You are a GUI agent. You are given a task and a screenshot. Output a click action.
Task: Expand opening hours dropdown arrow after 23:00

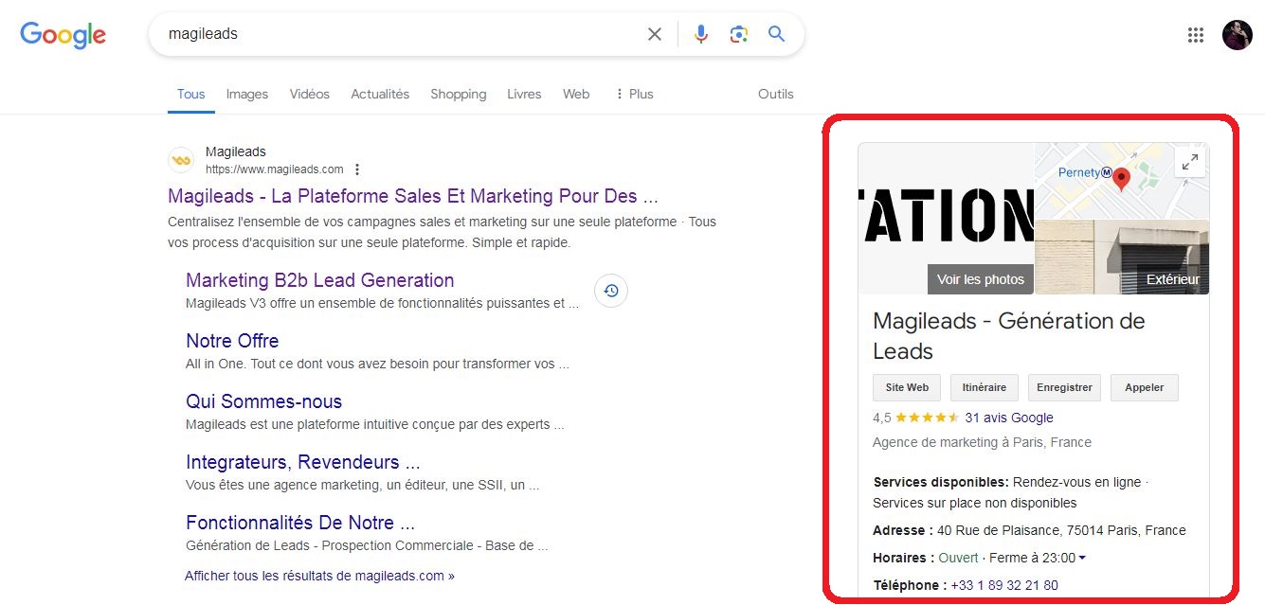[x=1082, y=559]
